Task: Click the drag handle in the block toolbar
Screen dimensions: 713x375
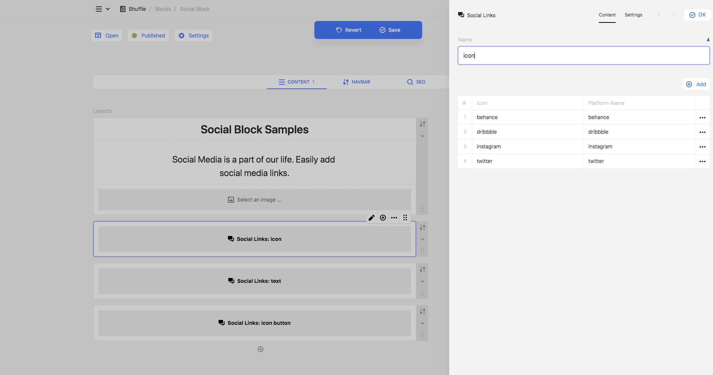Action: pos(405,218)
